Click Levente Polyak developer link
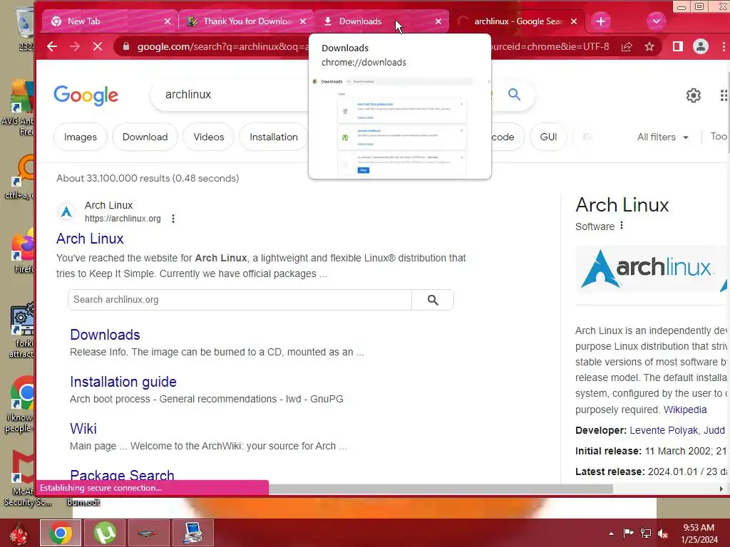Image resolution: width=730 pixels, height=547 pixels. [x=664, y=430]
